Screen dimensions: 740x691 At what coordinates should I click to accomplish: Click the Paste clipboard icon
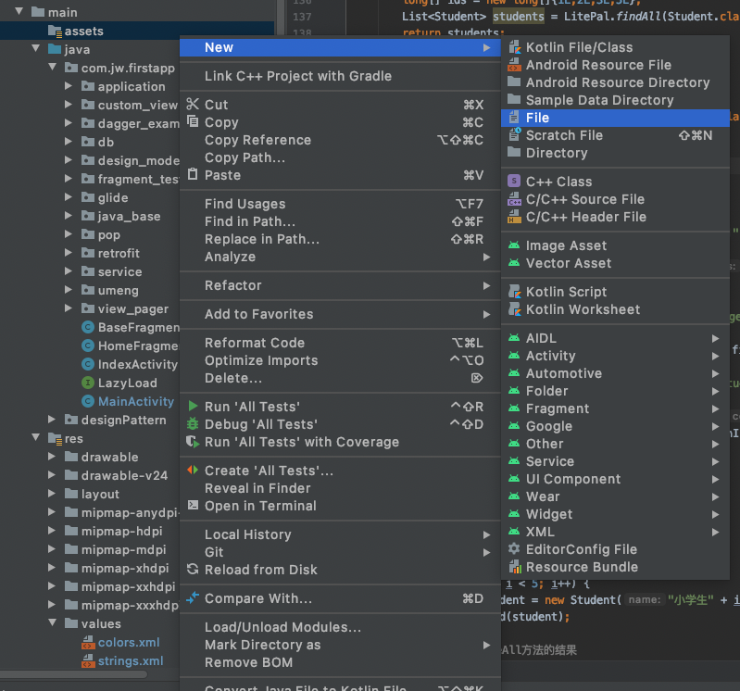[x=193, y=174]
